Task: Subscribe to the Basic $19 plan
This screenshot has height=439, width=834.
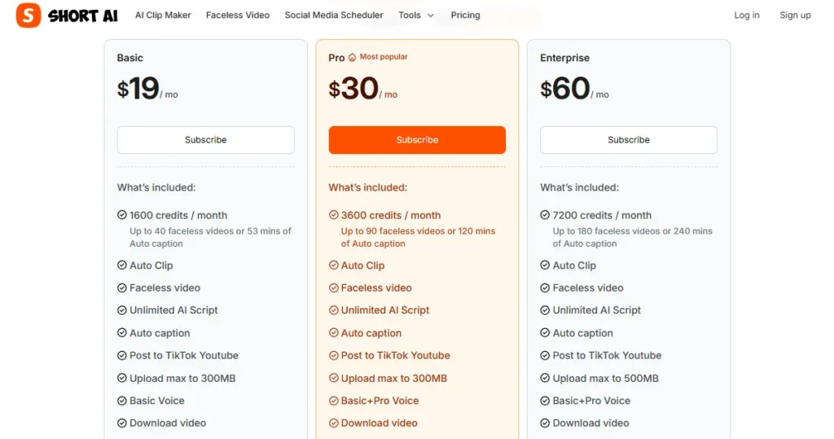Action: pyautogui.click(x=206, y=140)
